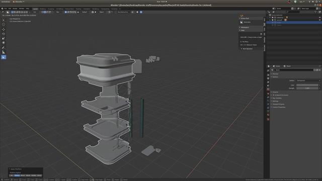Open the Window menu
This screenshot has width=322, height=181.
(x=22, y=9)
